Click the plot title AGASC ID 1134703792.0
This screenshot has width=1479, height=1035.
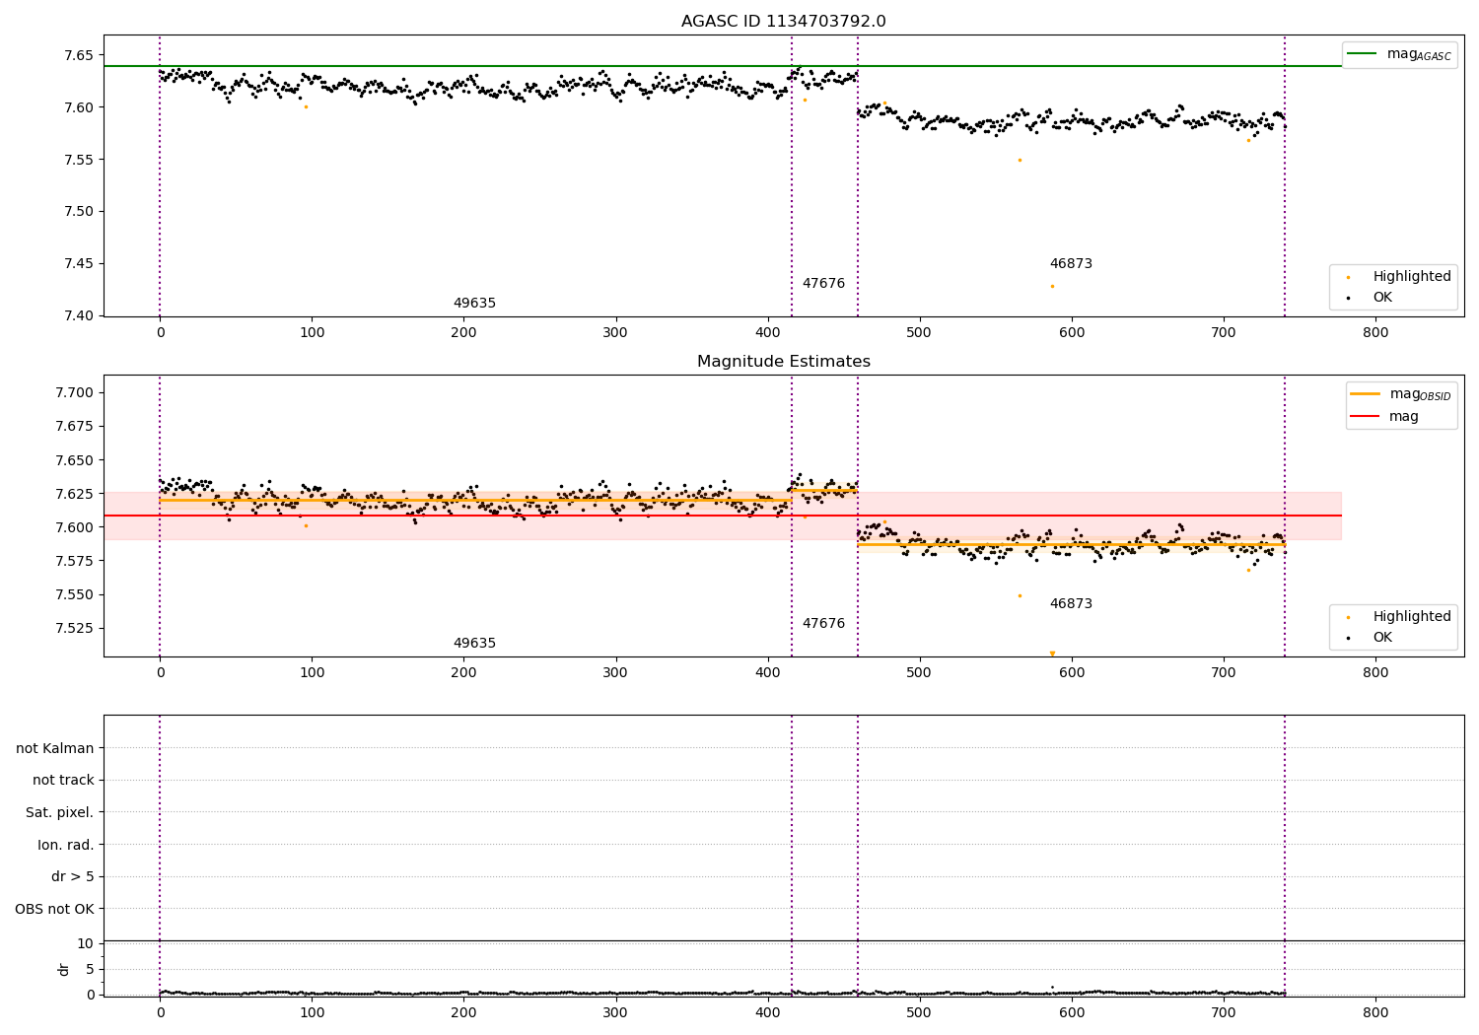pos(783,22)
